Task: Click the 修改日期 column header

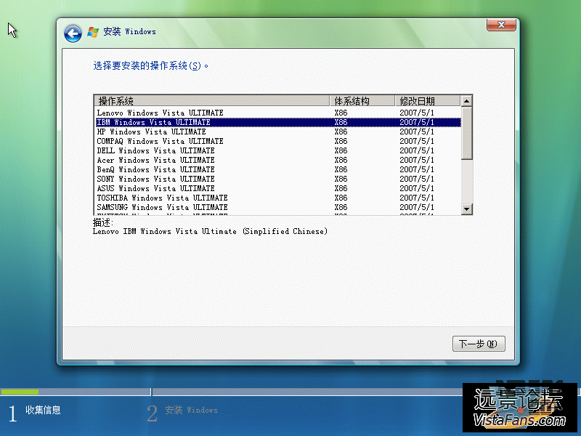Action: tap(427, 101)
